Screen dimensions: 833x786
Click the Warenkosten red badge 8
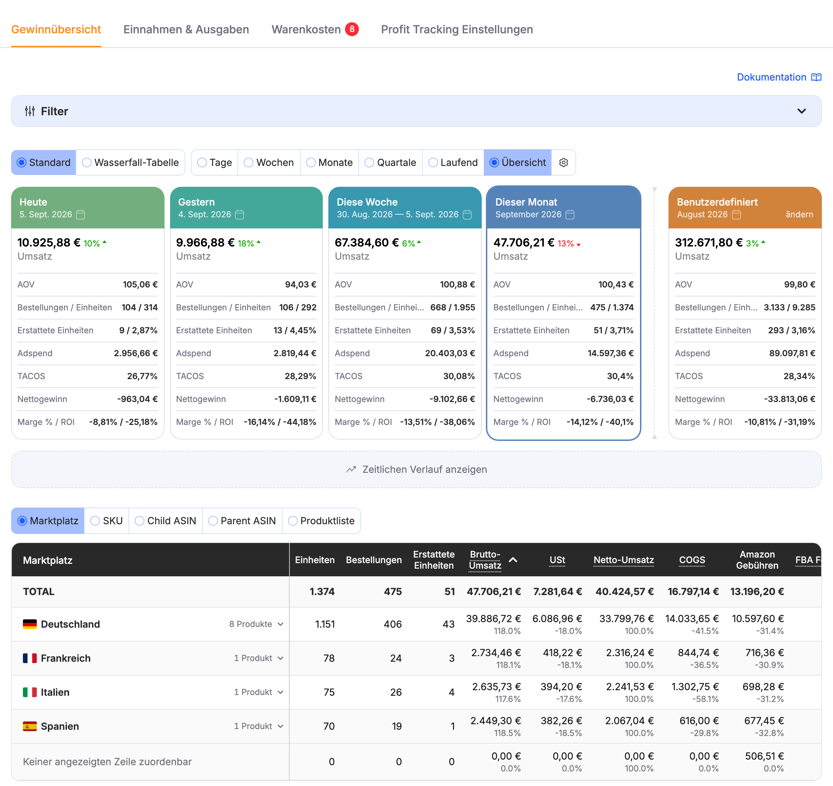point(352,29)
